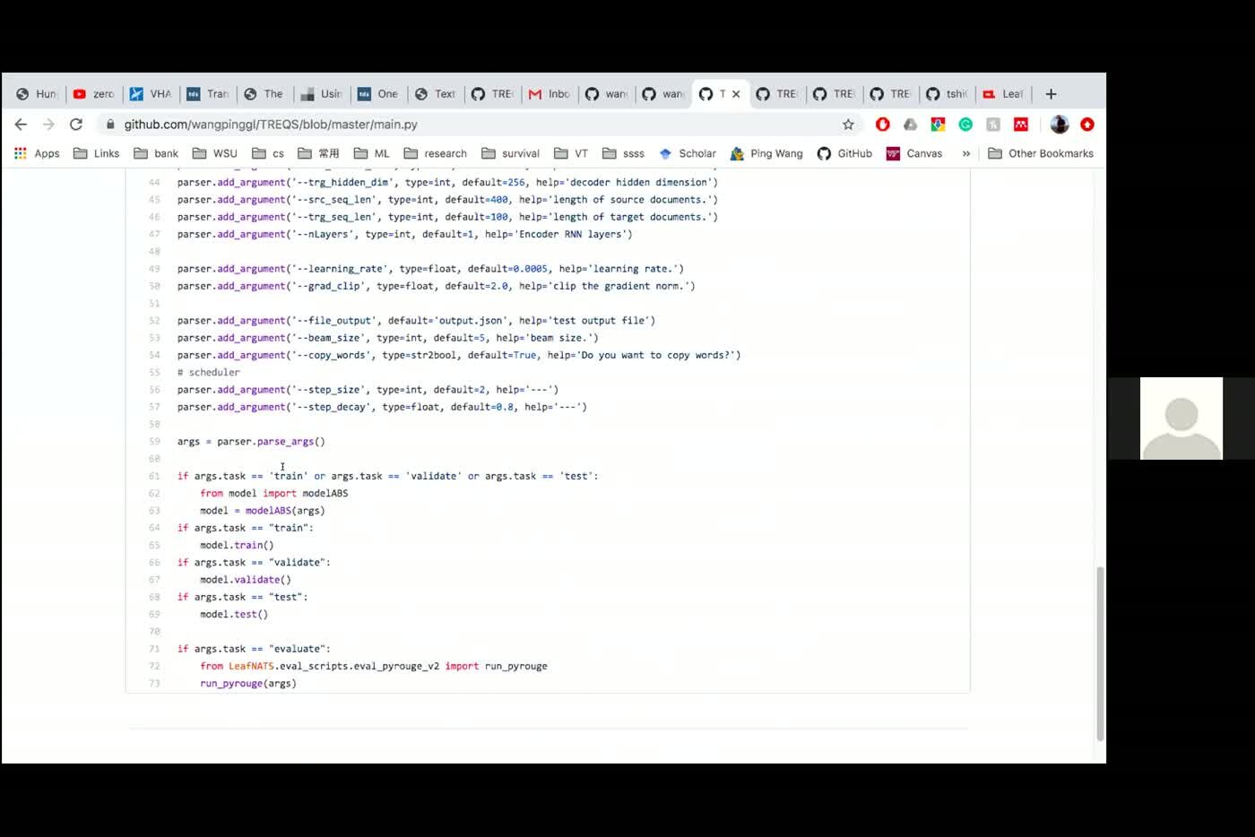The image size is (1255, 837).
Task: Switch to the tshi GitHub tab
Action: (947, 94)
